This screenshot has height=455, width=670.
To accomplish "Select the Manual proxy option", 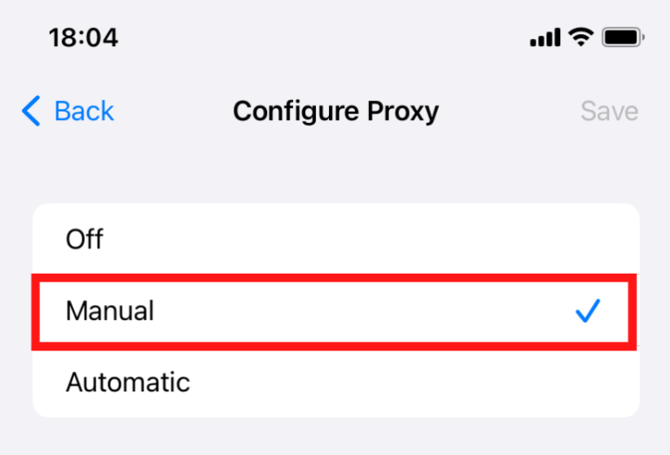I will coord(335,311).
